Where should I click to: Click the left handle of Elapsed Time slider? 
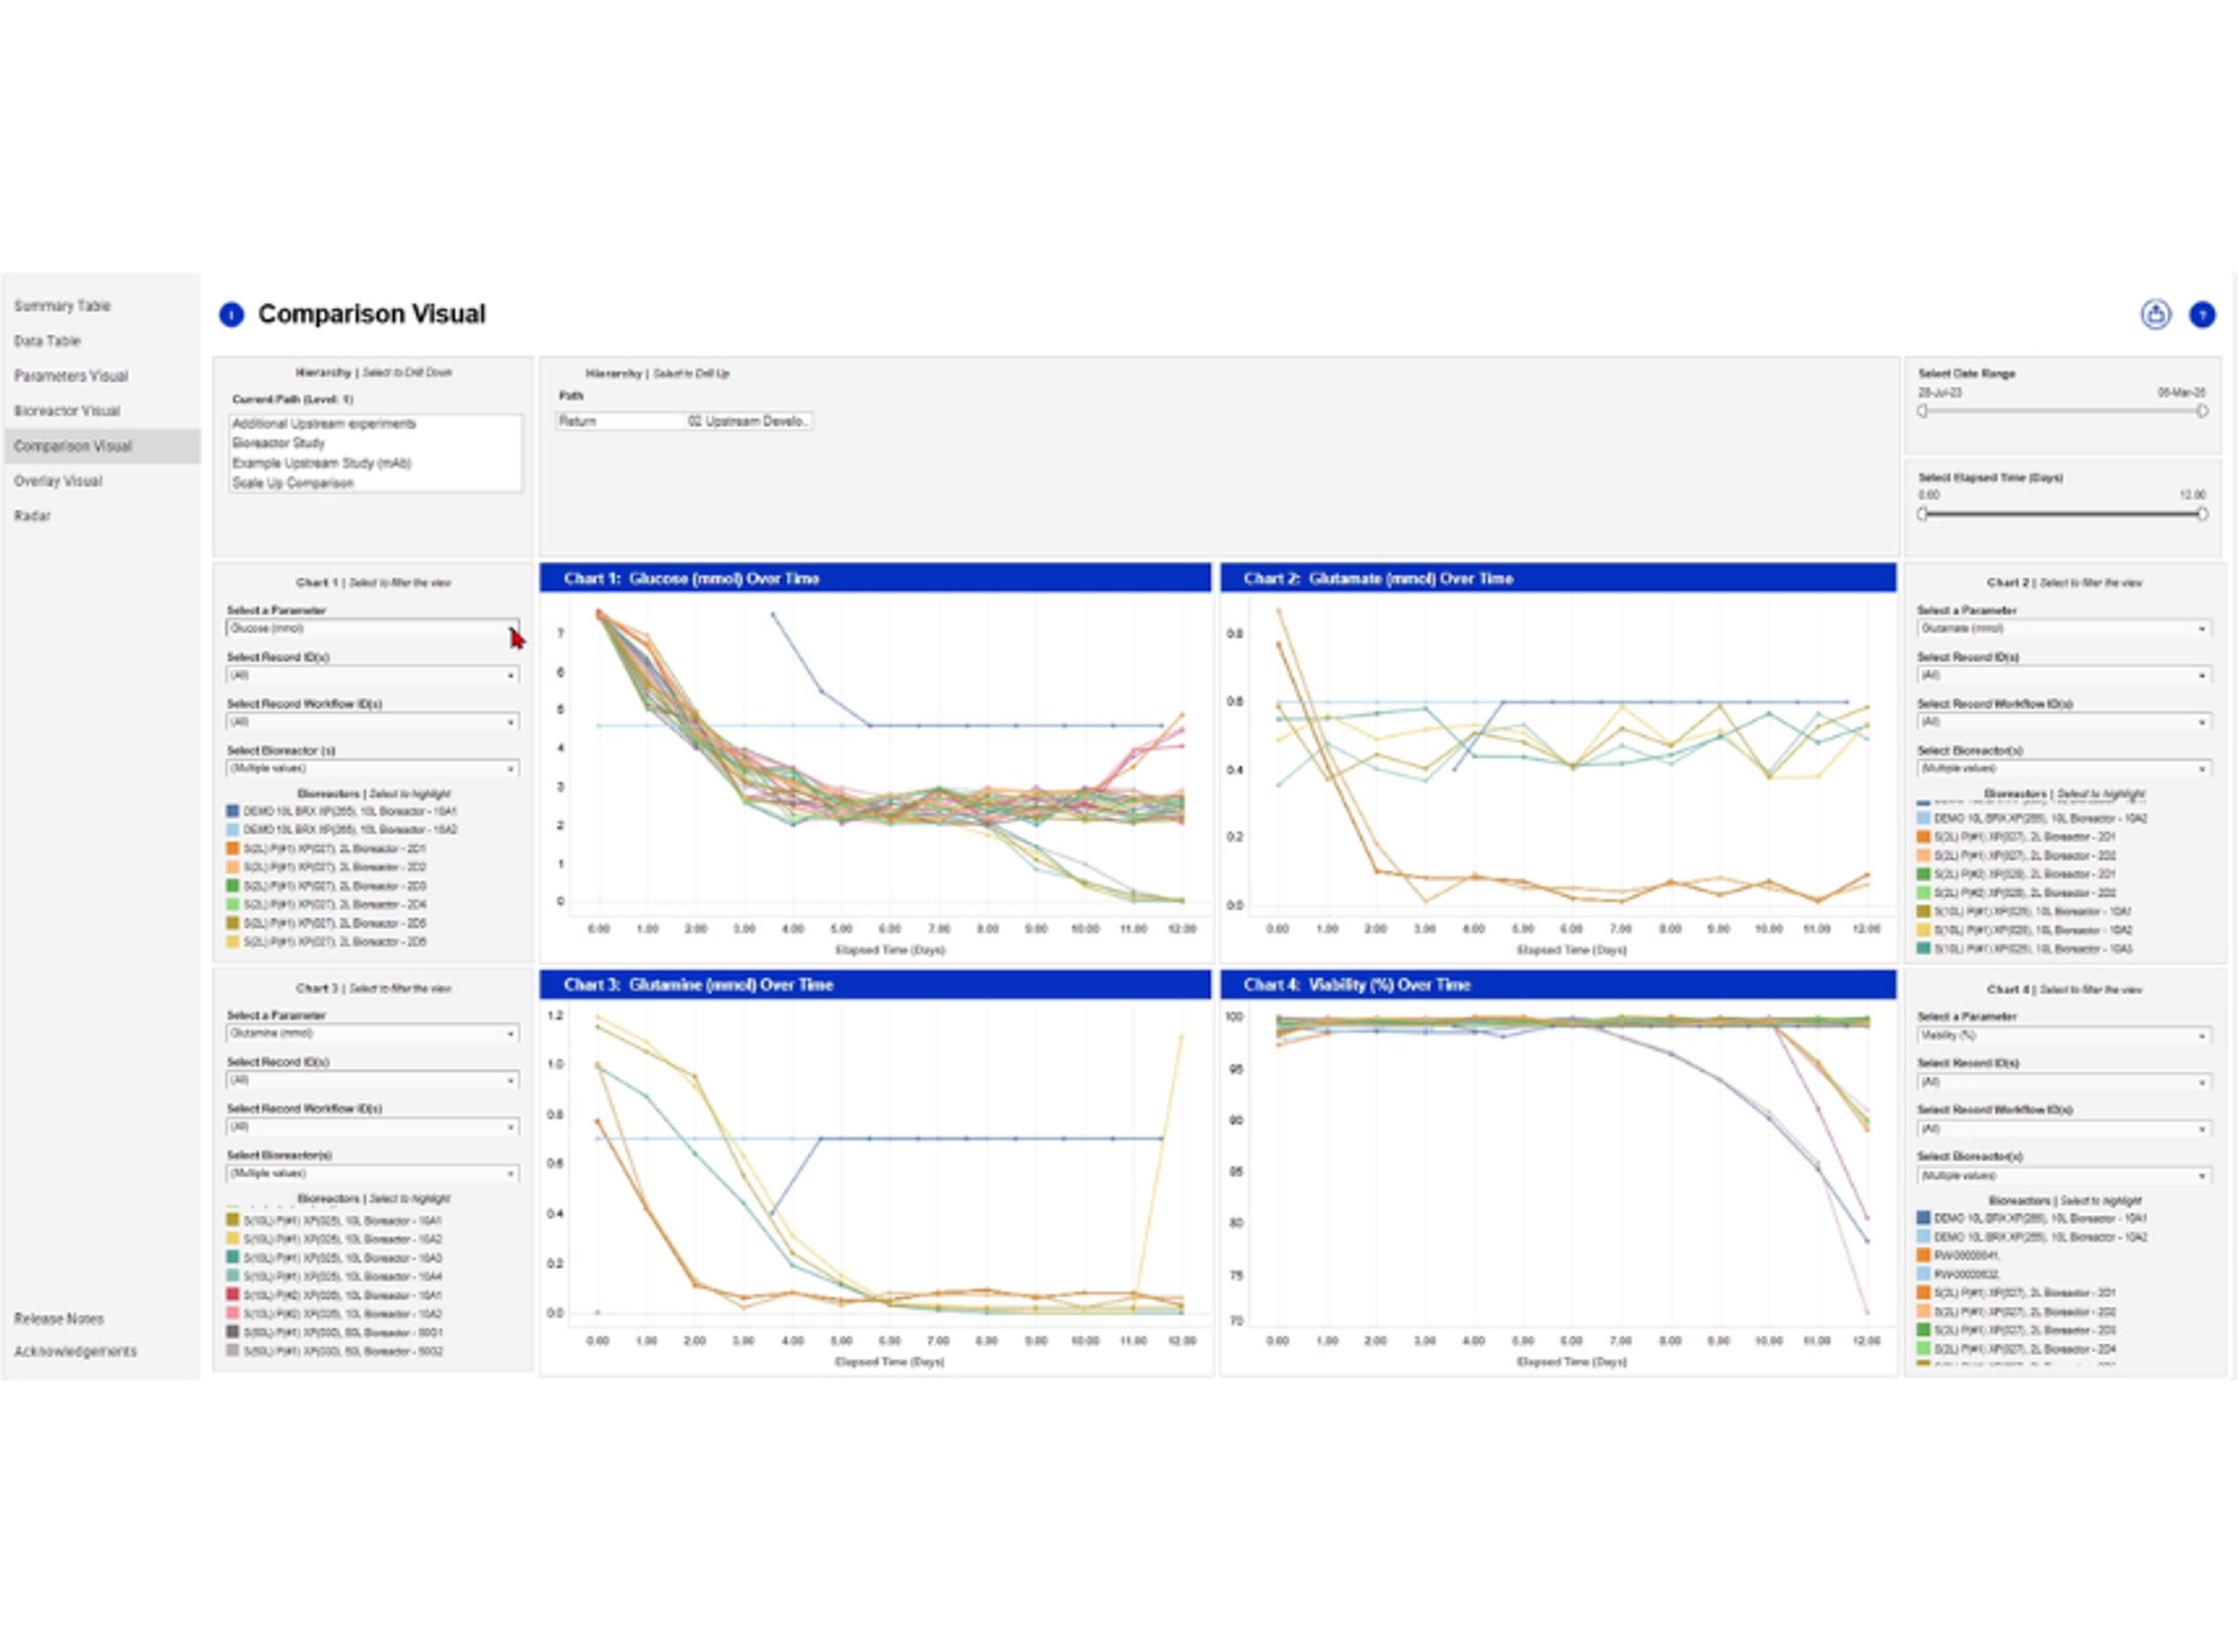coord(1922,514)
